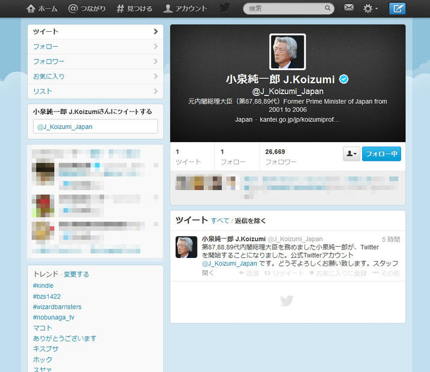Open trend #bzs1422
Screen dimensions: 430x372
point(47,296)
